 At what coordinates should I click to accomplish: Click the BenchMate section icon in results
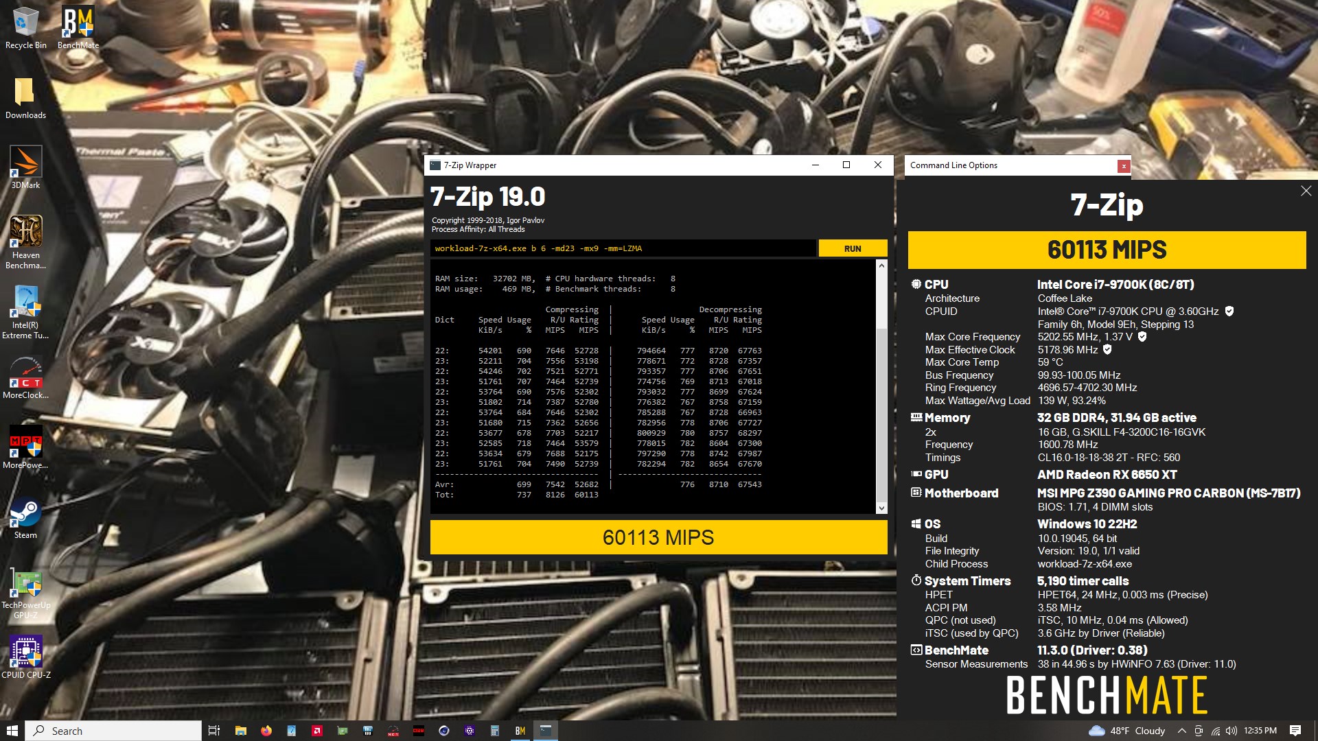[916, 650]
